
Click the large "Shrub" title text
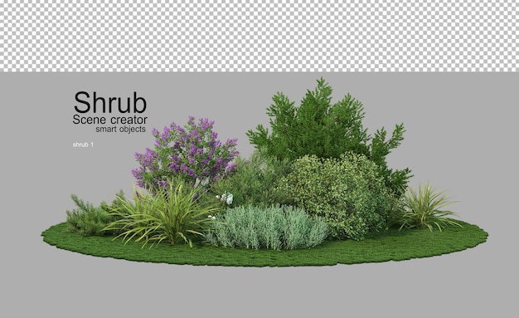point(110,102)
